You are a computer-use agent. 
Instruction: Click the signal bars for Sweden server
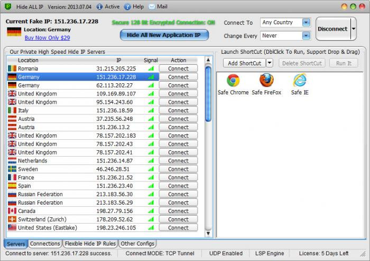click(151, 169)
